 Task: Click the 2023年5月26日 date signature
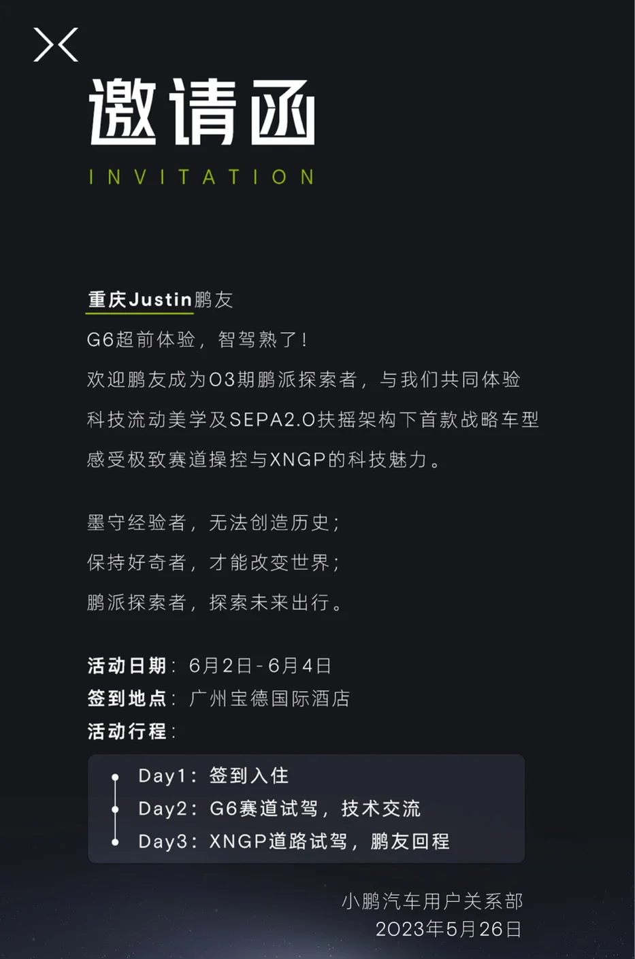tap(449, 929)
